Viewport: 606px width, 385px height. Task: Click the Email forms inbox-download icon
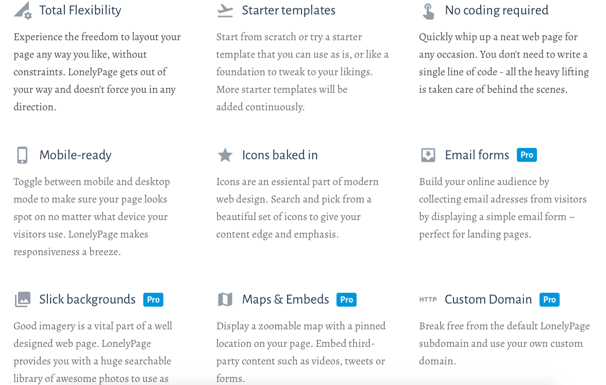(x=428, y=155)
